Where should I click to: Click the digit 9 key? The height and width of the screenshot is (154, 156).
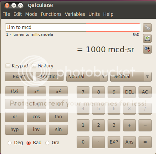point(114,92)
